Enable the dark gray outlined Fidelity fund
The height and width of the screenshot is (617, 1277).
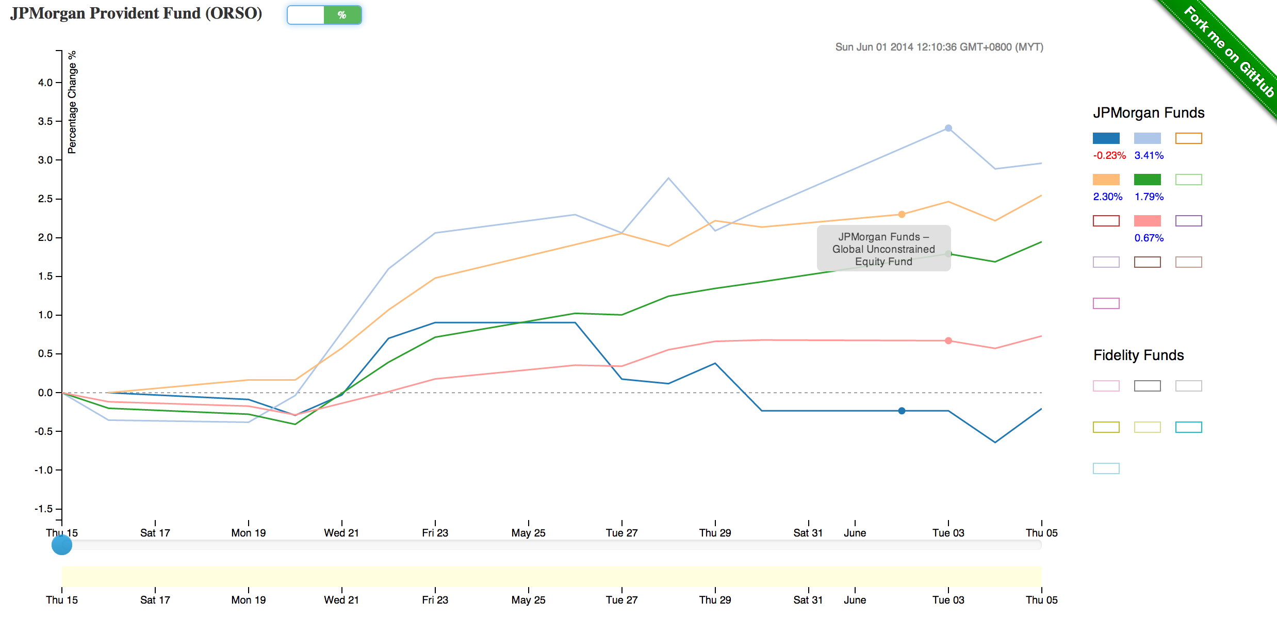click(1148, 386)
